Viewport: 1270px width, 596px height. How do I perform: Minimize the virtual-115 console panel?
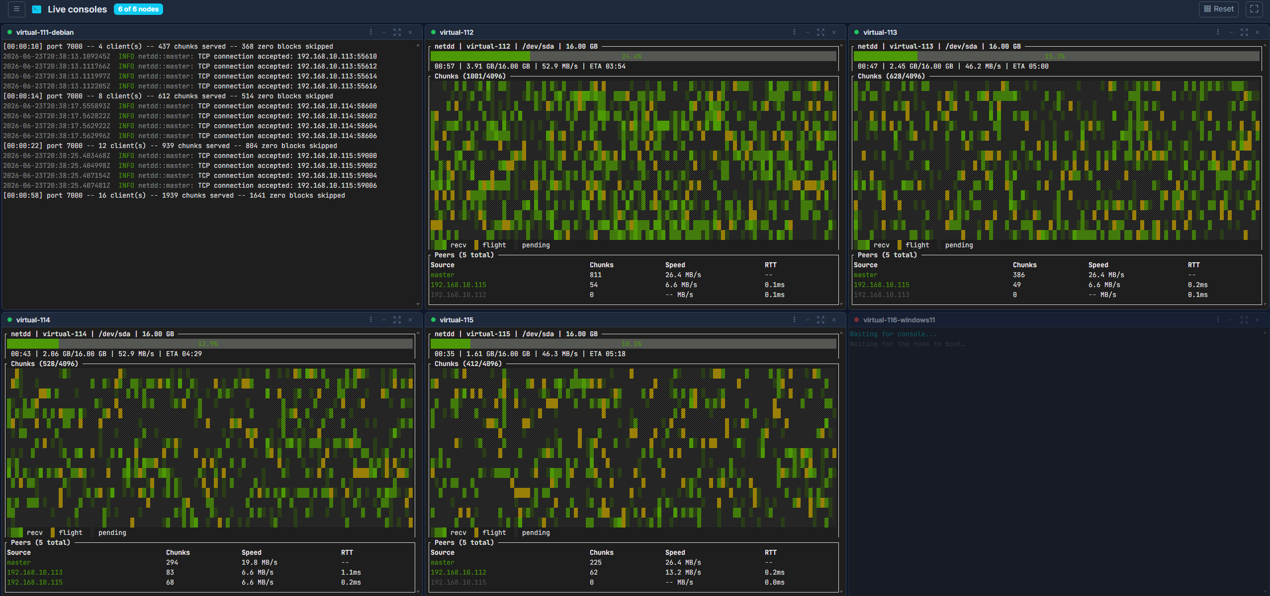(807, 320)
